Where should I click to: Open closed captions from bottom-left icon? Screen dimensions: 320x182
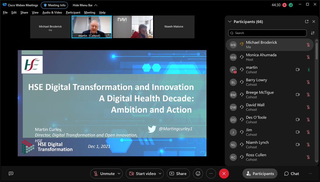pyautogui.click(x=11, y=173)
